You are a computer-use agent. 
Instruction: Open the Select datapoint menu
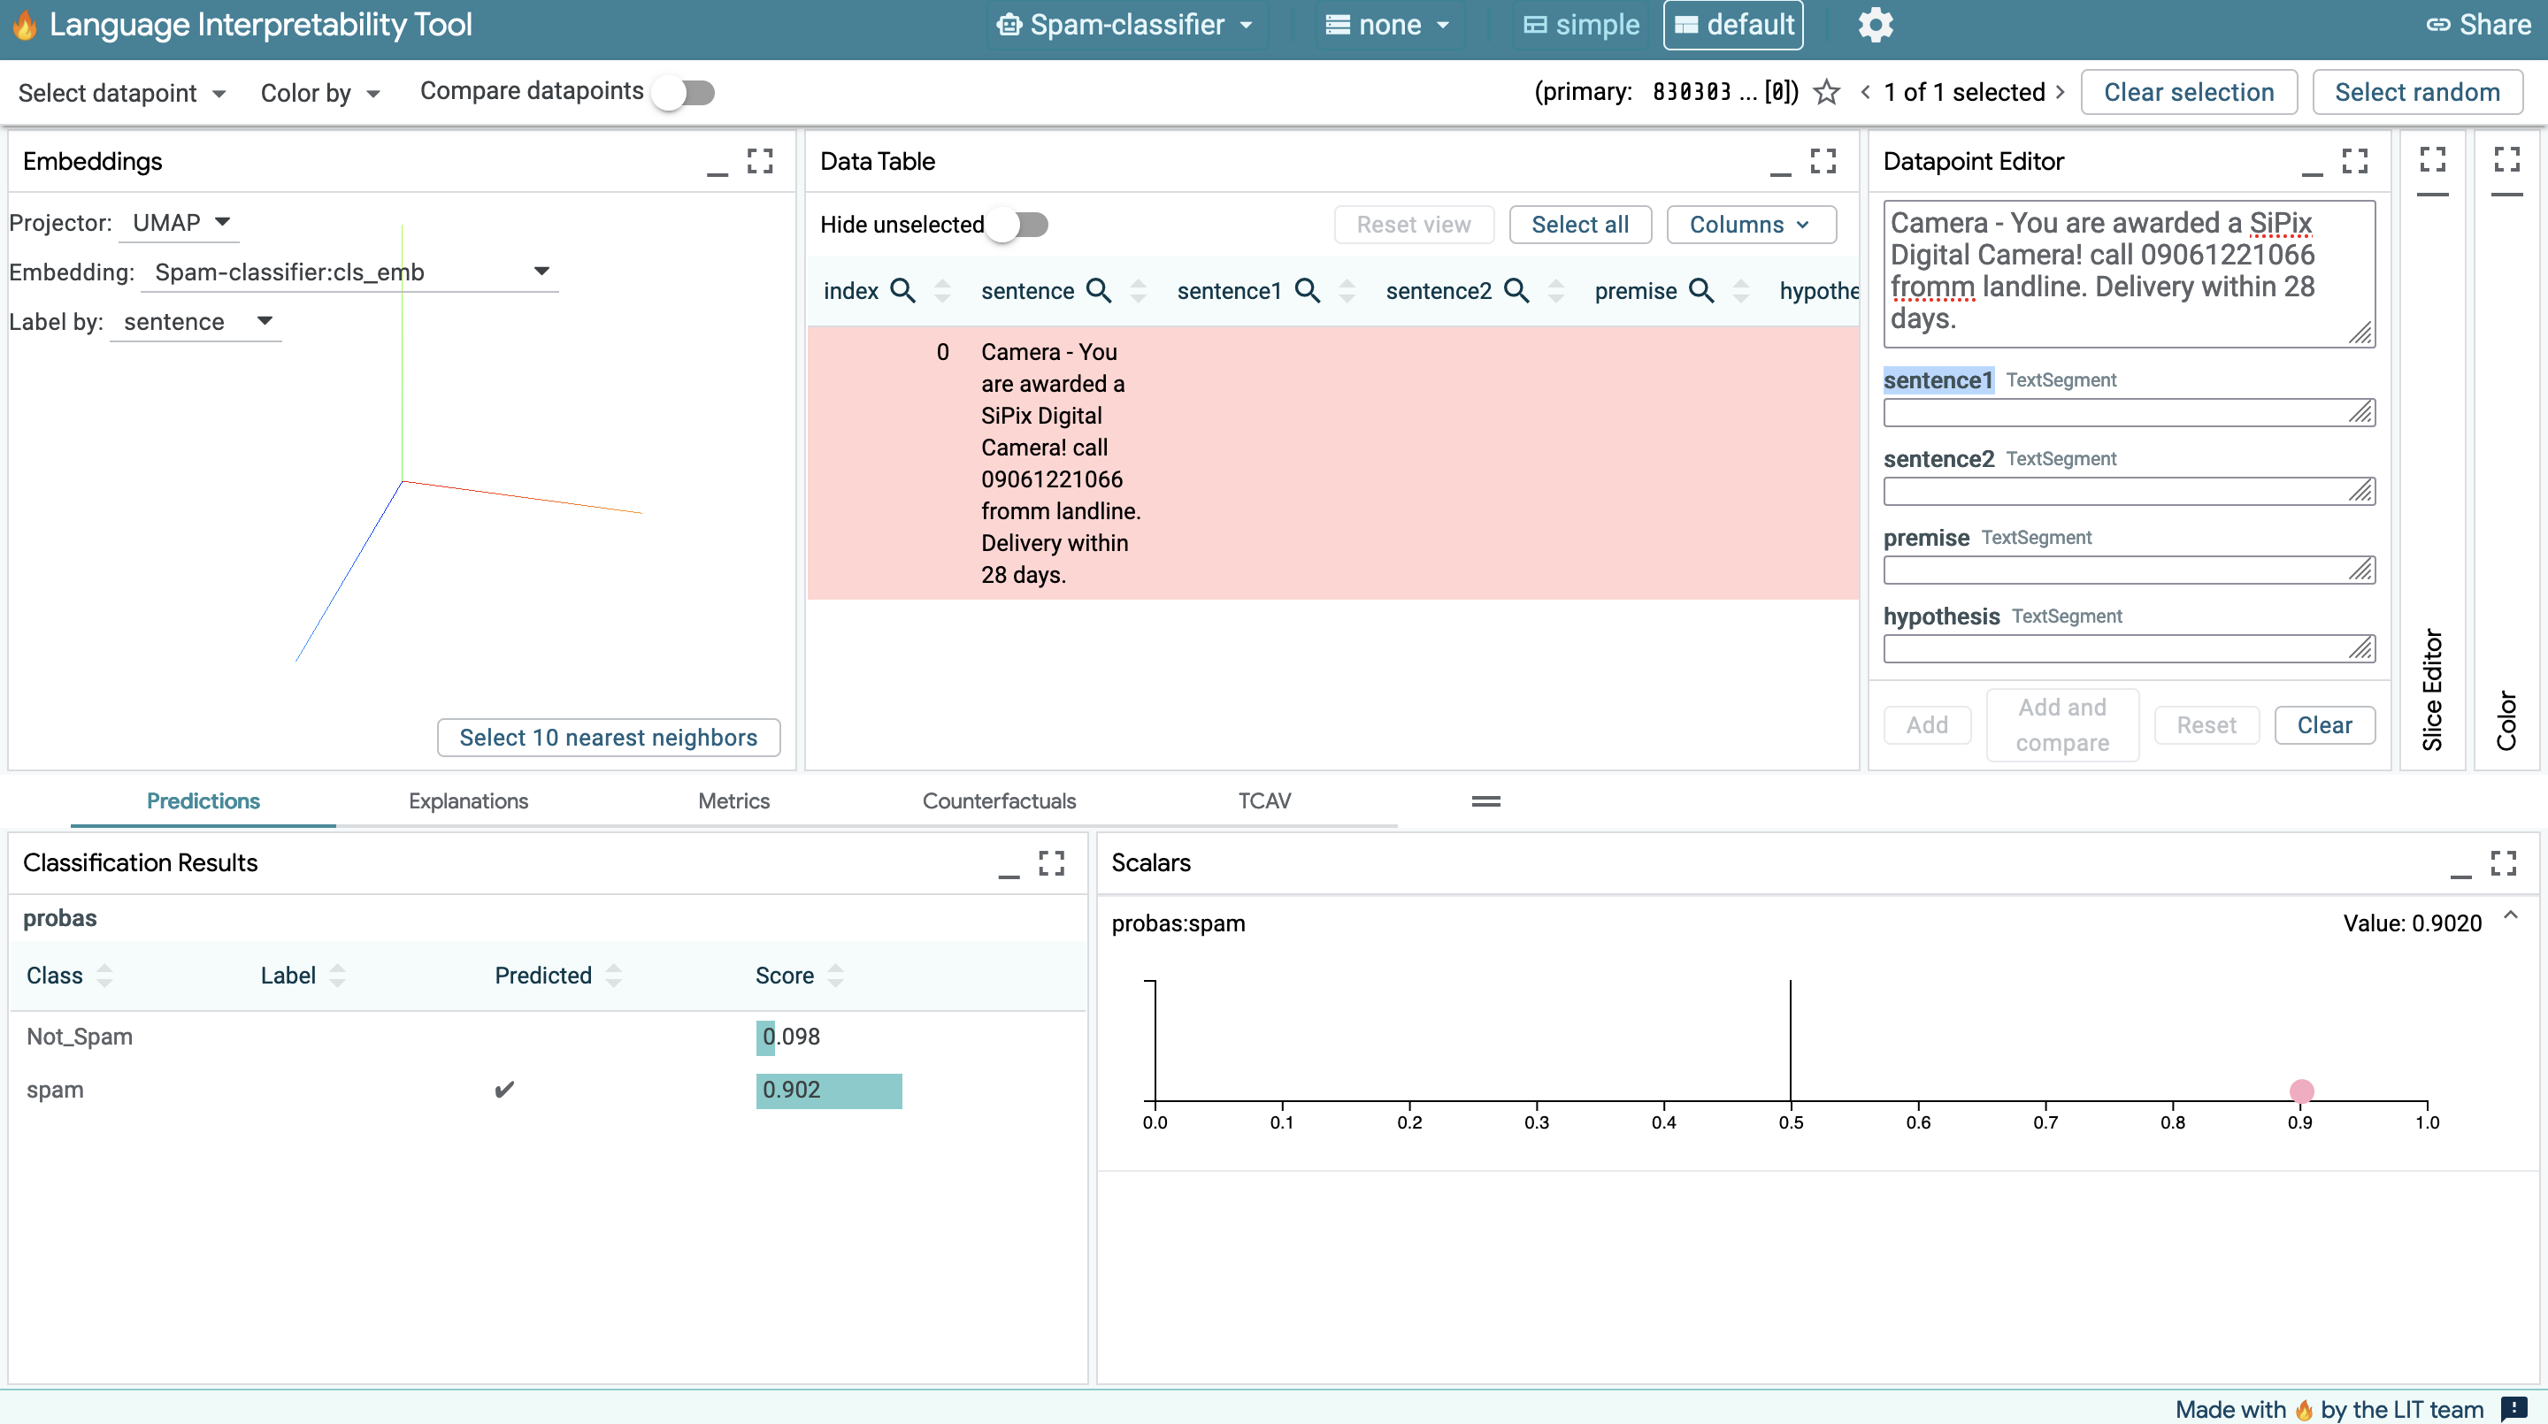pyautogui.click(x=122, y=93)
